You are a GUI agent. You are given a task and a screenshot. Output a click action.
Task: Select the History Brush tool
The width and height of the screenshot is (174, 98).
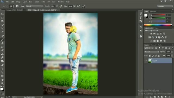tap(2, 47)
